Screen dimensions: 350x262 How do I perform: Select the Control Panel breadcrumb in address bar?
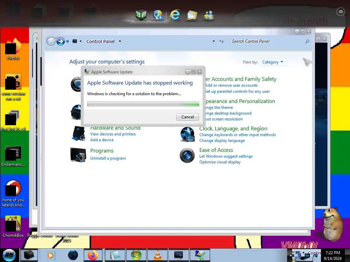click(x=100, y=41)
